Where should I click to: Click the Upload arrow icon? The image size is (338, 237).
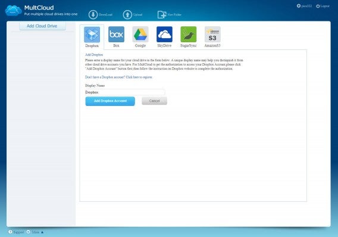[x=127, y=15]
